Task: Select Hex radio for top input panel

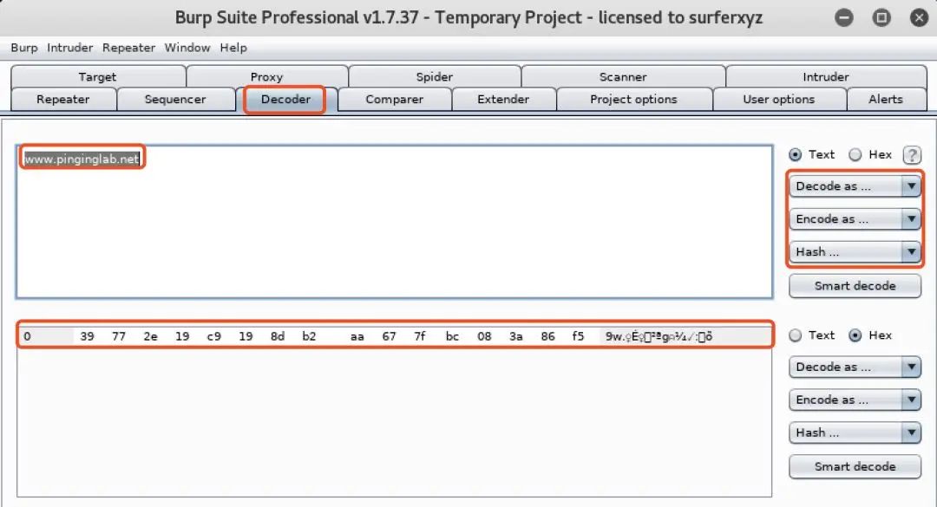Action: [x=855, y=154]
